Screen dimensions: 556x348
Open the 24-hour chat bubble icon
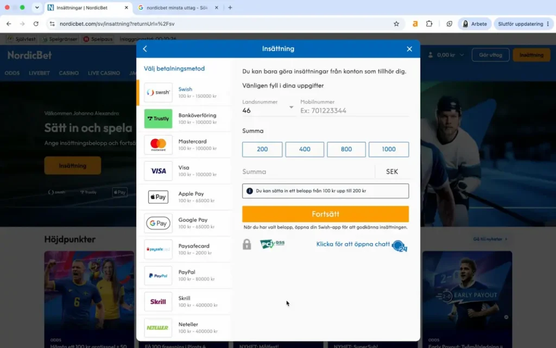[400, 246]
